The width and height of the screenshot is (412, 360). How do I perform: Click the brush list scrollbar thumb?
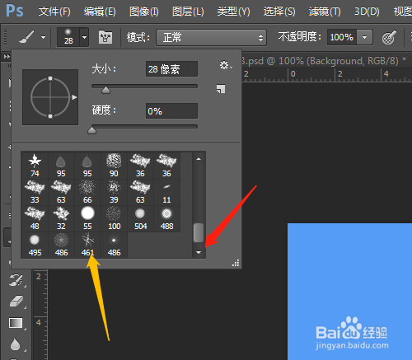tap(199, 233)
